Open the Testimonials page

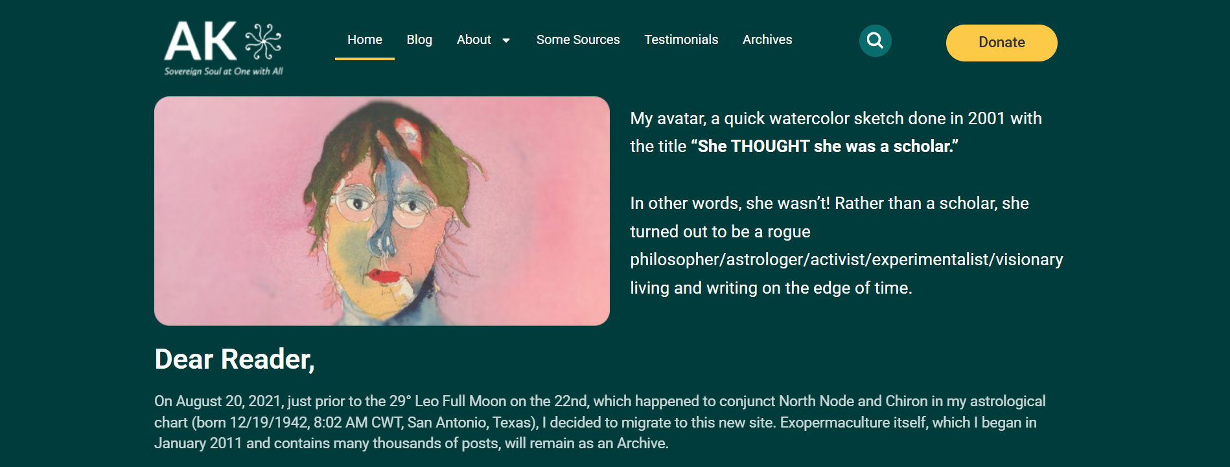[x=681, y=40]
